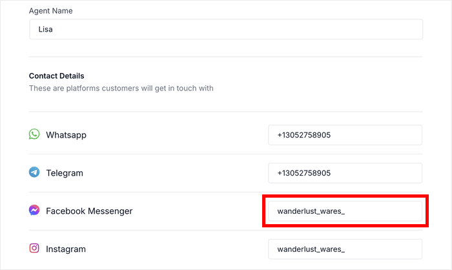Image resolution: width=452 pixels, height=270 pixels.
Task: Click the Telegram paper plane icon
Action: [34, 172]
